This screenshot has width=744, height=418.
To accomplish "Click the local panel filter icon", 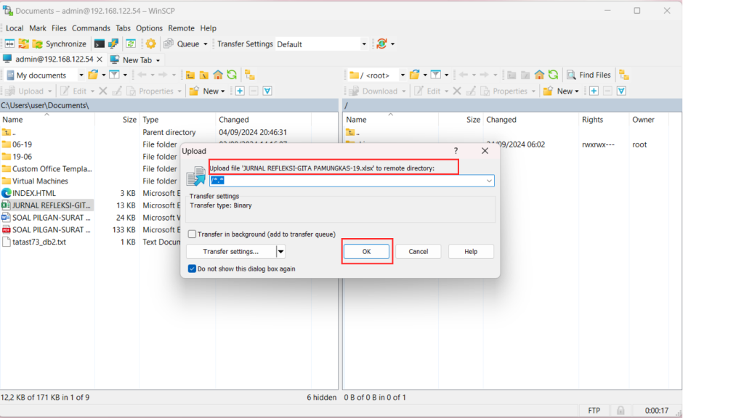I will [x=114, y=75].
